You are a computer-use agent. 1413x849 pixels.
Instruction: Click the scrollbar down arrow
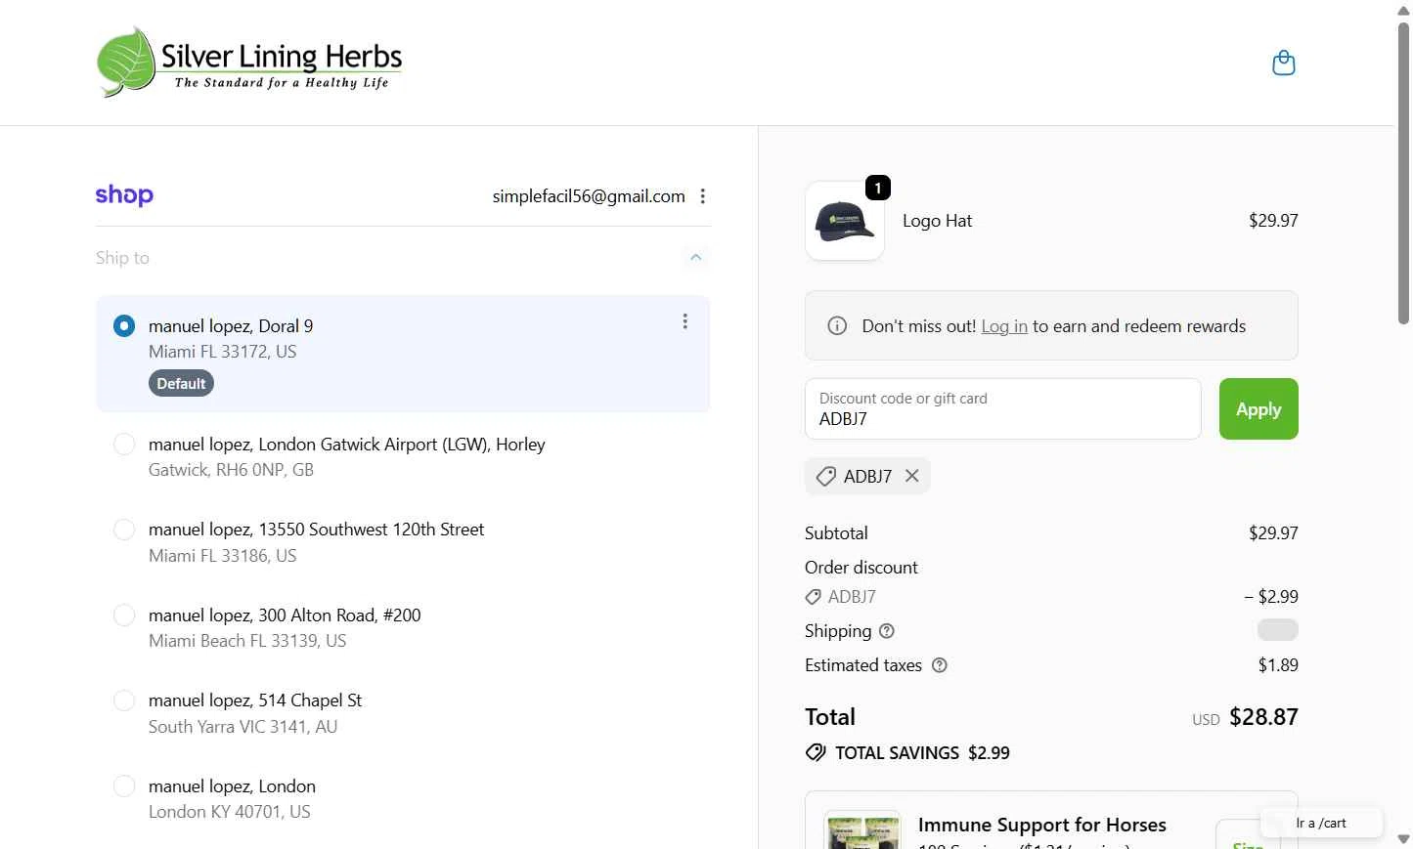click(x=1403, y=839)
